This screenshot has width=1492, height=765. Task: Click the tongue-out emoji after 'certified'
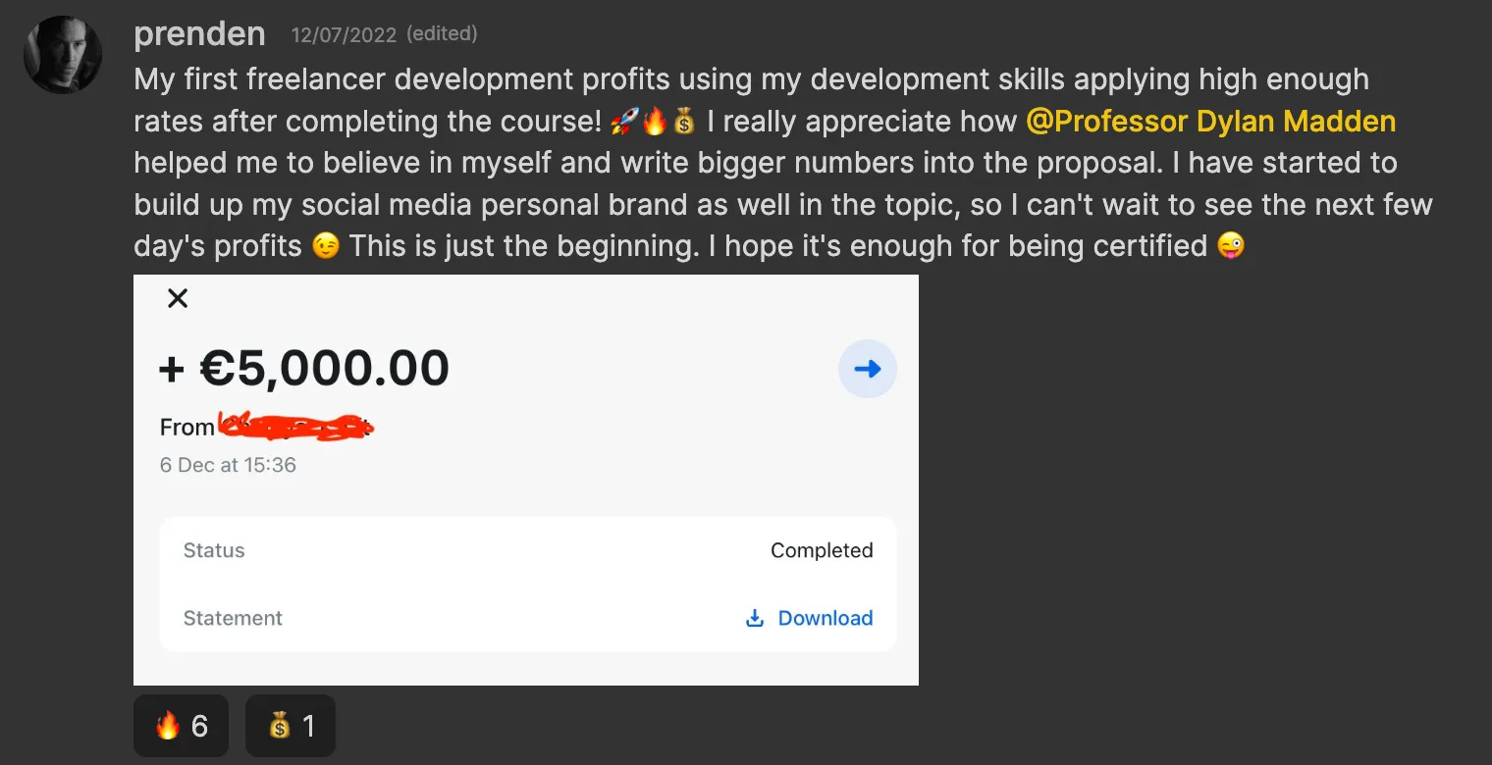1230,245
